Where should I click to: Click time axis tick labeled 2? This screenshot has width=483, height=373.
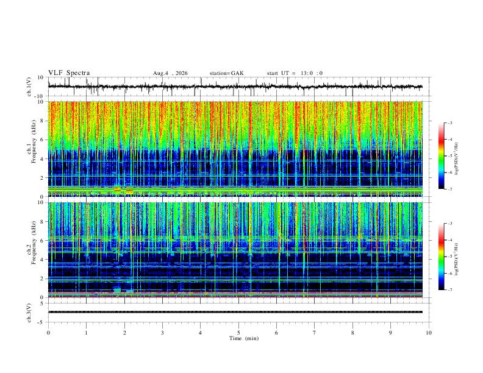tap(124, 333)
